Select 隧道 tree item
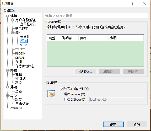Screen dimensions: 151x131 pyautogui.click(x=24, y=41)
